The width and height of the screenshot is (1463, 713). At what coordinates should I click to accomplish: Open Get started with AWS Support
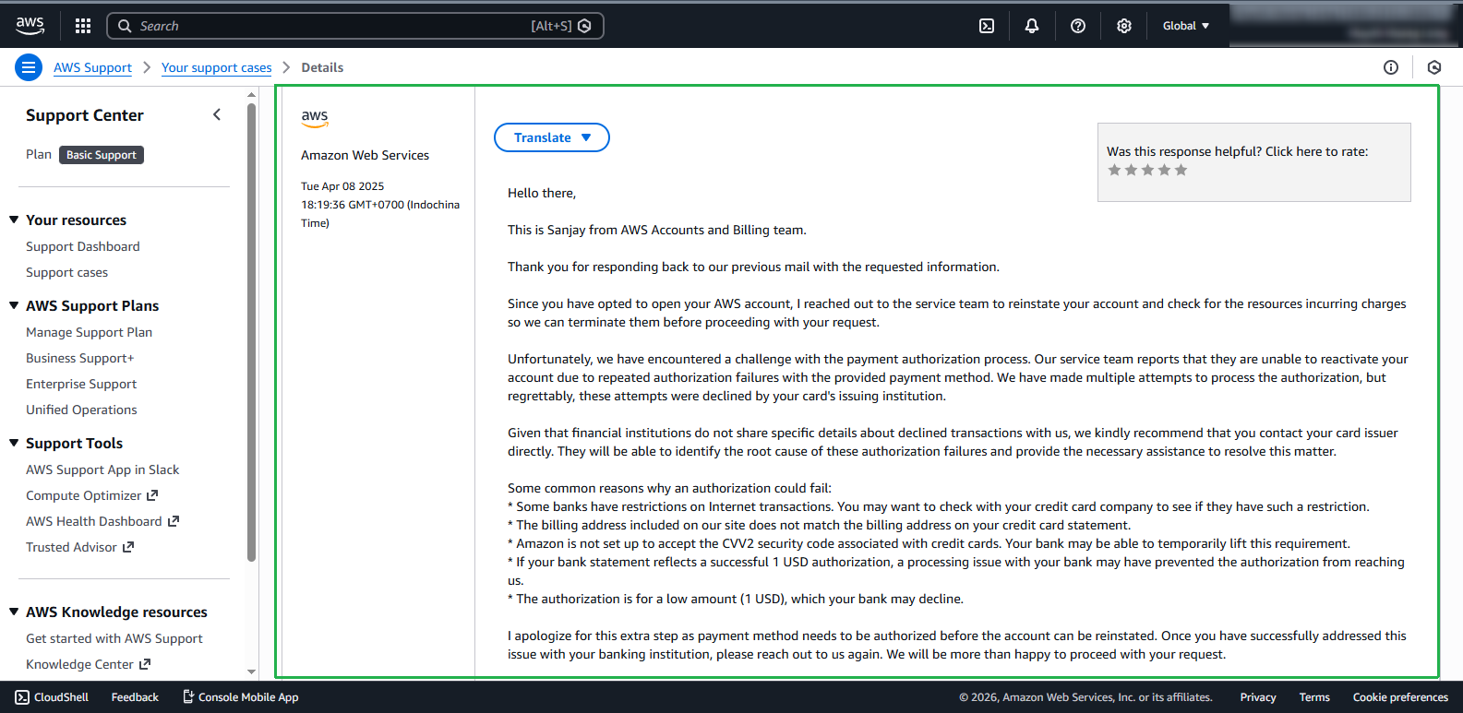114,638
